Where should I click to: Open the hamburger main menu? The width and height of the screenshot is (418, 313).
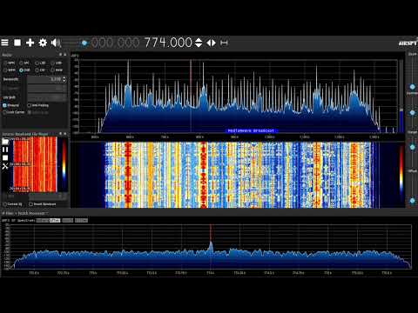pos(4,43)
